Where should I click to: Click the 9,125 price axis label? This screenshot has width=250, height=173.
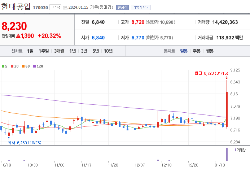(x=235, y=70)
